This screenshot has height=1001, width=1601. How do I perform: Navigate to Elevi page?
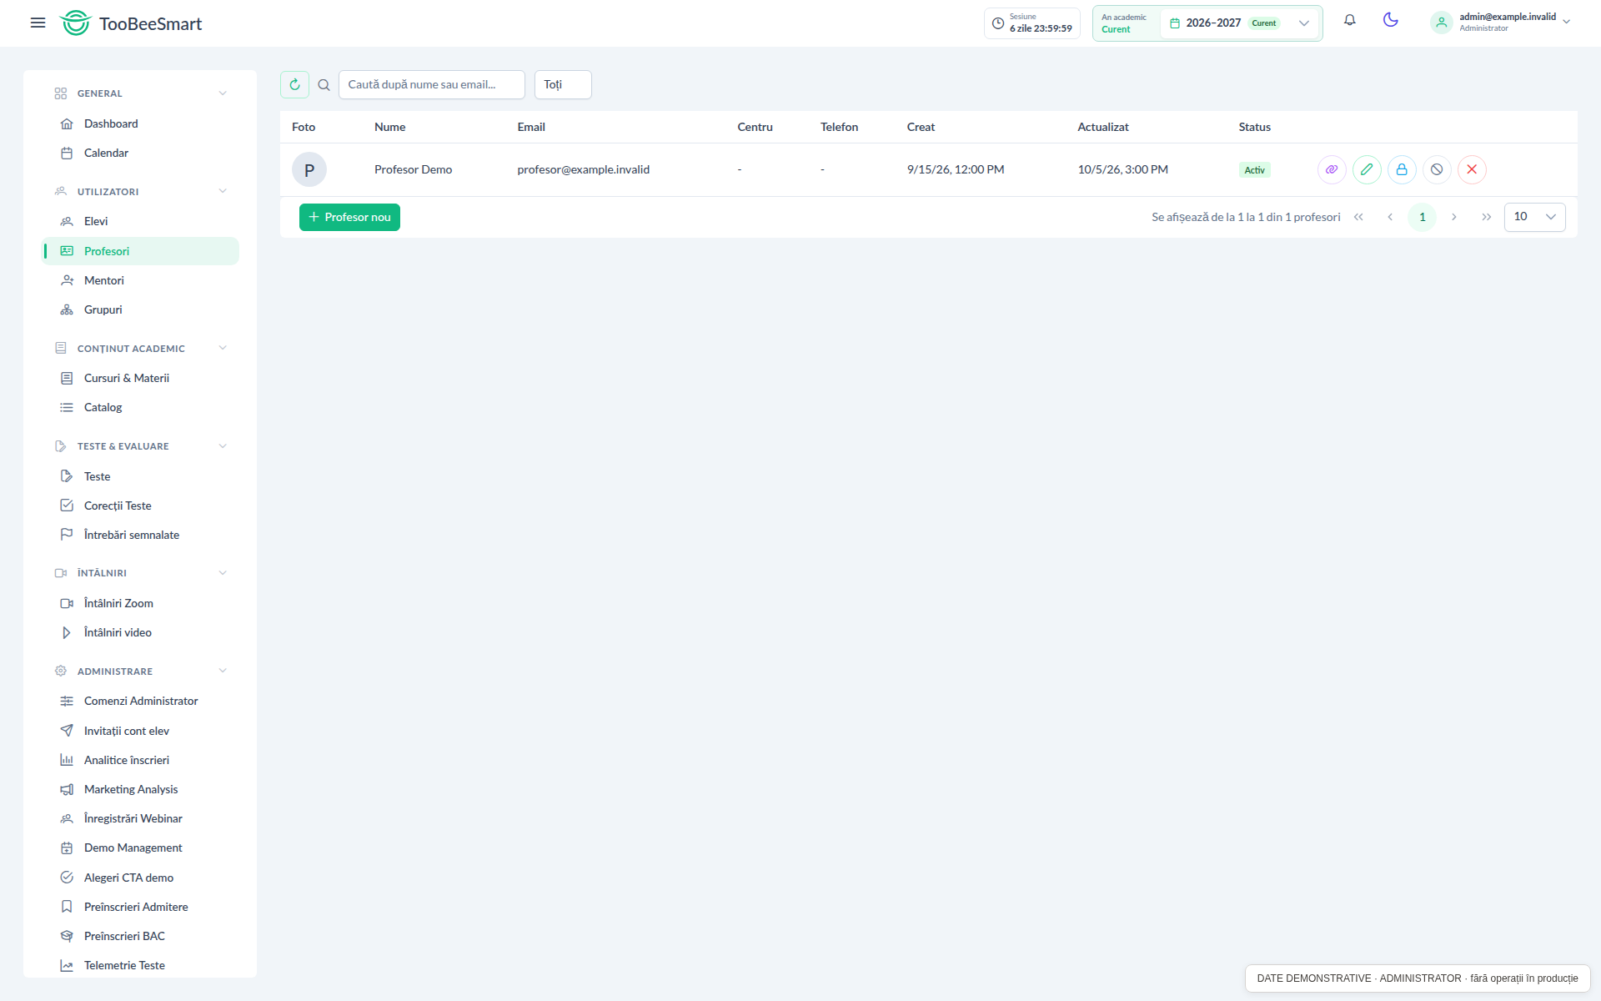140,221
